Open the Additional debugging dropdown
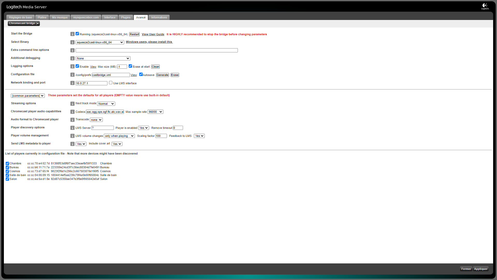Screen dimensions: 497x280 tap(103, 58)
